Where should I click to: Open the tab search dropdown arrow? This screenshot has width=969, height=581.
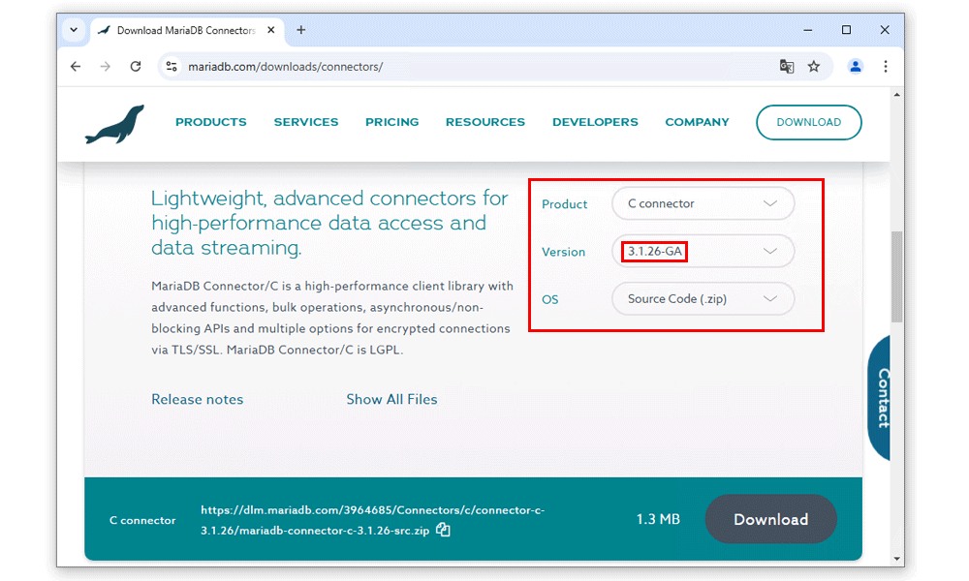point(74,30)
